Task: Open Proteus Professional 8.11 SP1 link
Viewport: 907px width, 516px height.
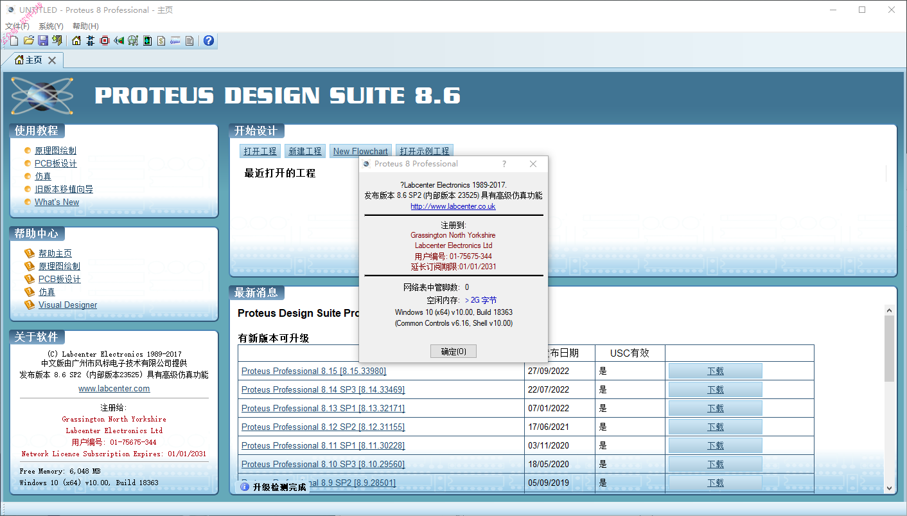Action: pyautogui.click(x=323, y=445)
